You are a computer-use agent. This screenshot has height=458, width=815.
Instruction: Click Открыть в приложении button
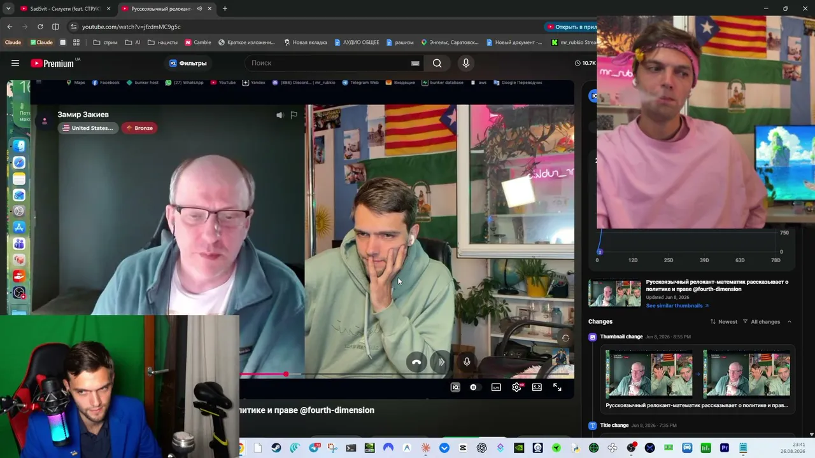(571, 27)
